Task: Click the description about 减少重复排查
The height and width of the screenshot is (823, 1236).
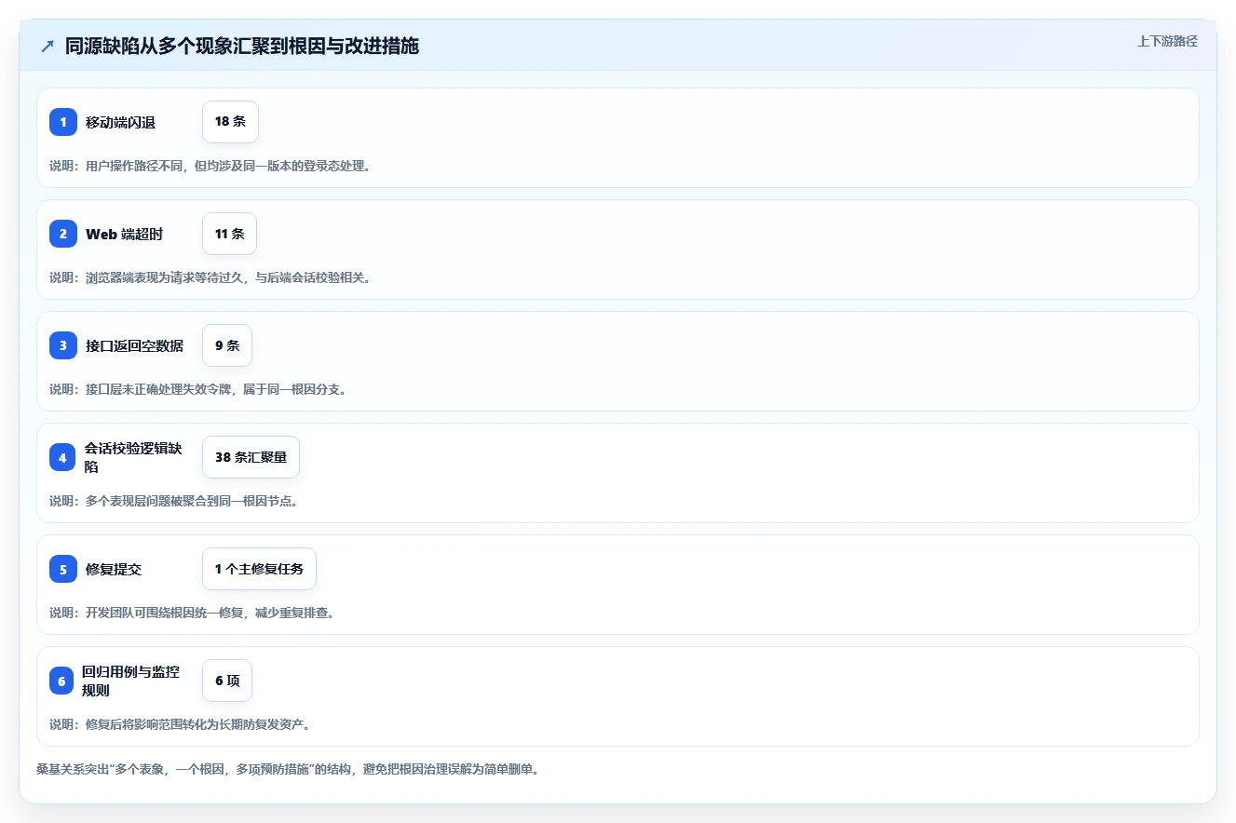Action: pyautogui.click(x=192, y=613)
